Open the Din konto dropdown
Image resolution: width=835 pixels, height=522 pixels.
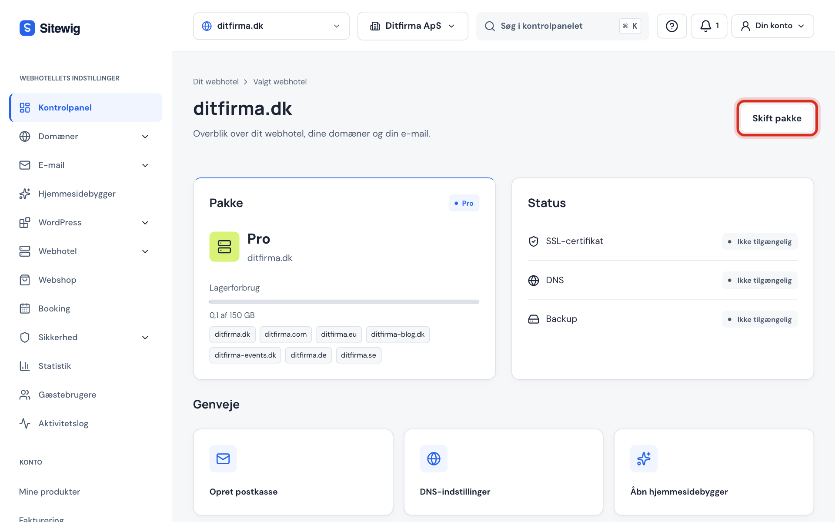tap(772, 26)
